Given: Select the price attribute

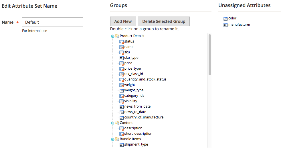Looking at the screenshot, I should [128, 63].
